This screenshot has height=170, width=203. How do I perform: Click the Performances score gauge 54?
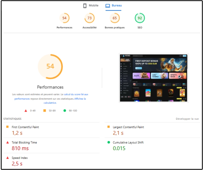(x=64, y=18)
